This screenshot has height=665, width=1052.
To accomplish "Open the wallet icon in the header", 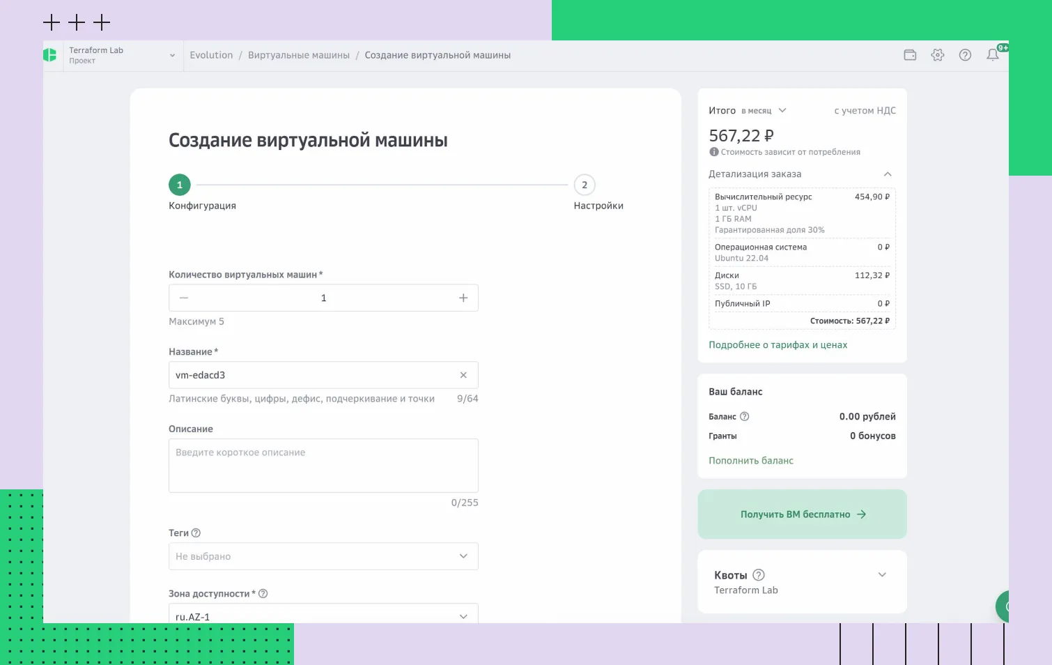I will [x=910, y=54].
